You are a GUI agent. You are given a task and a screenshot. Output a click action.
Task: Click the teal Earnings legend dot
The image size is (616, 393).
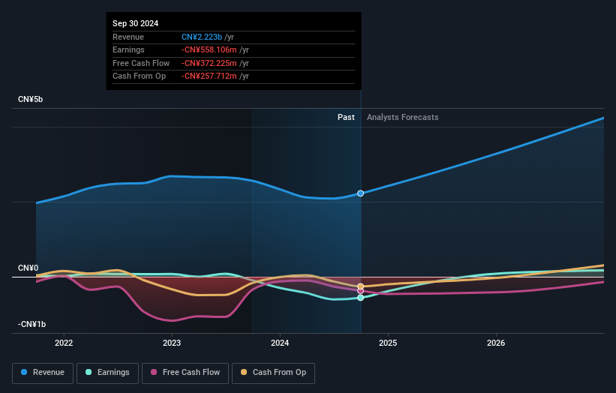[89, 372]
